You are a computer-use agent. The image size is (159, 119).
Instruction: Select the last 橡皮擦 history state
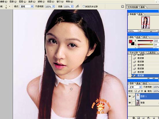[145, 75]
